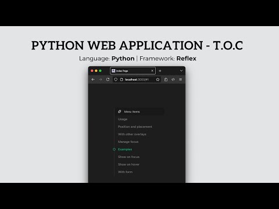Open a new tab with the plus button

(x=160, y=71)
